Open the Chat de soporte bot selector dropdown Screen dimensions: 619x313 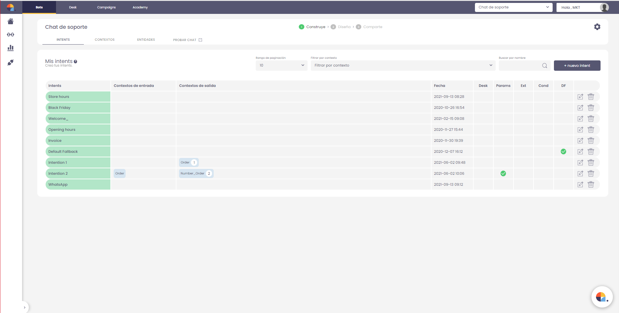[x=513, y=7]
